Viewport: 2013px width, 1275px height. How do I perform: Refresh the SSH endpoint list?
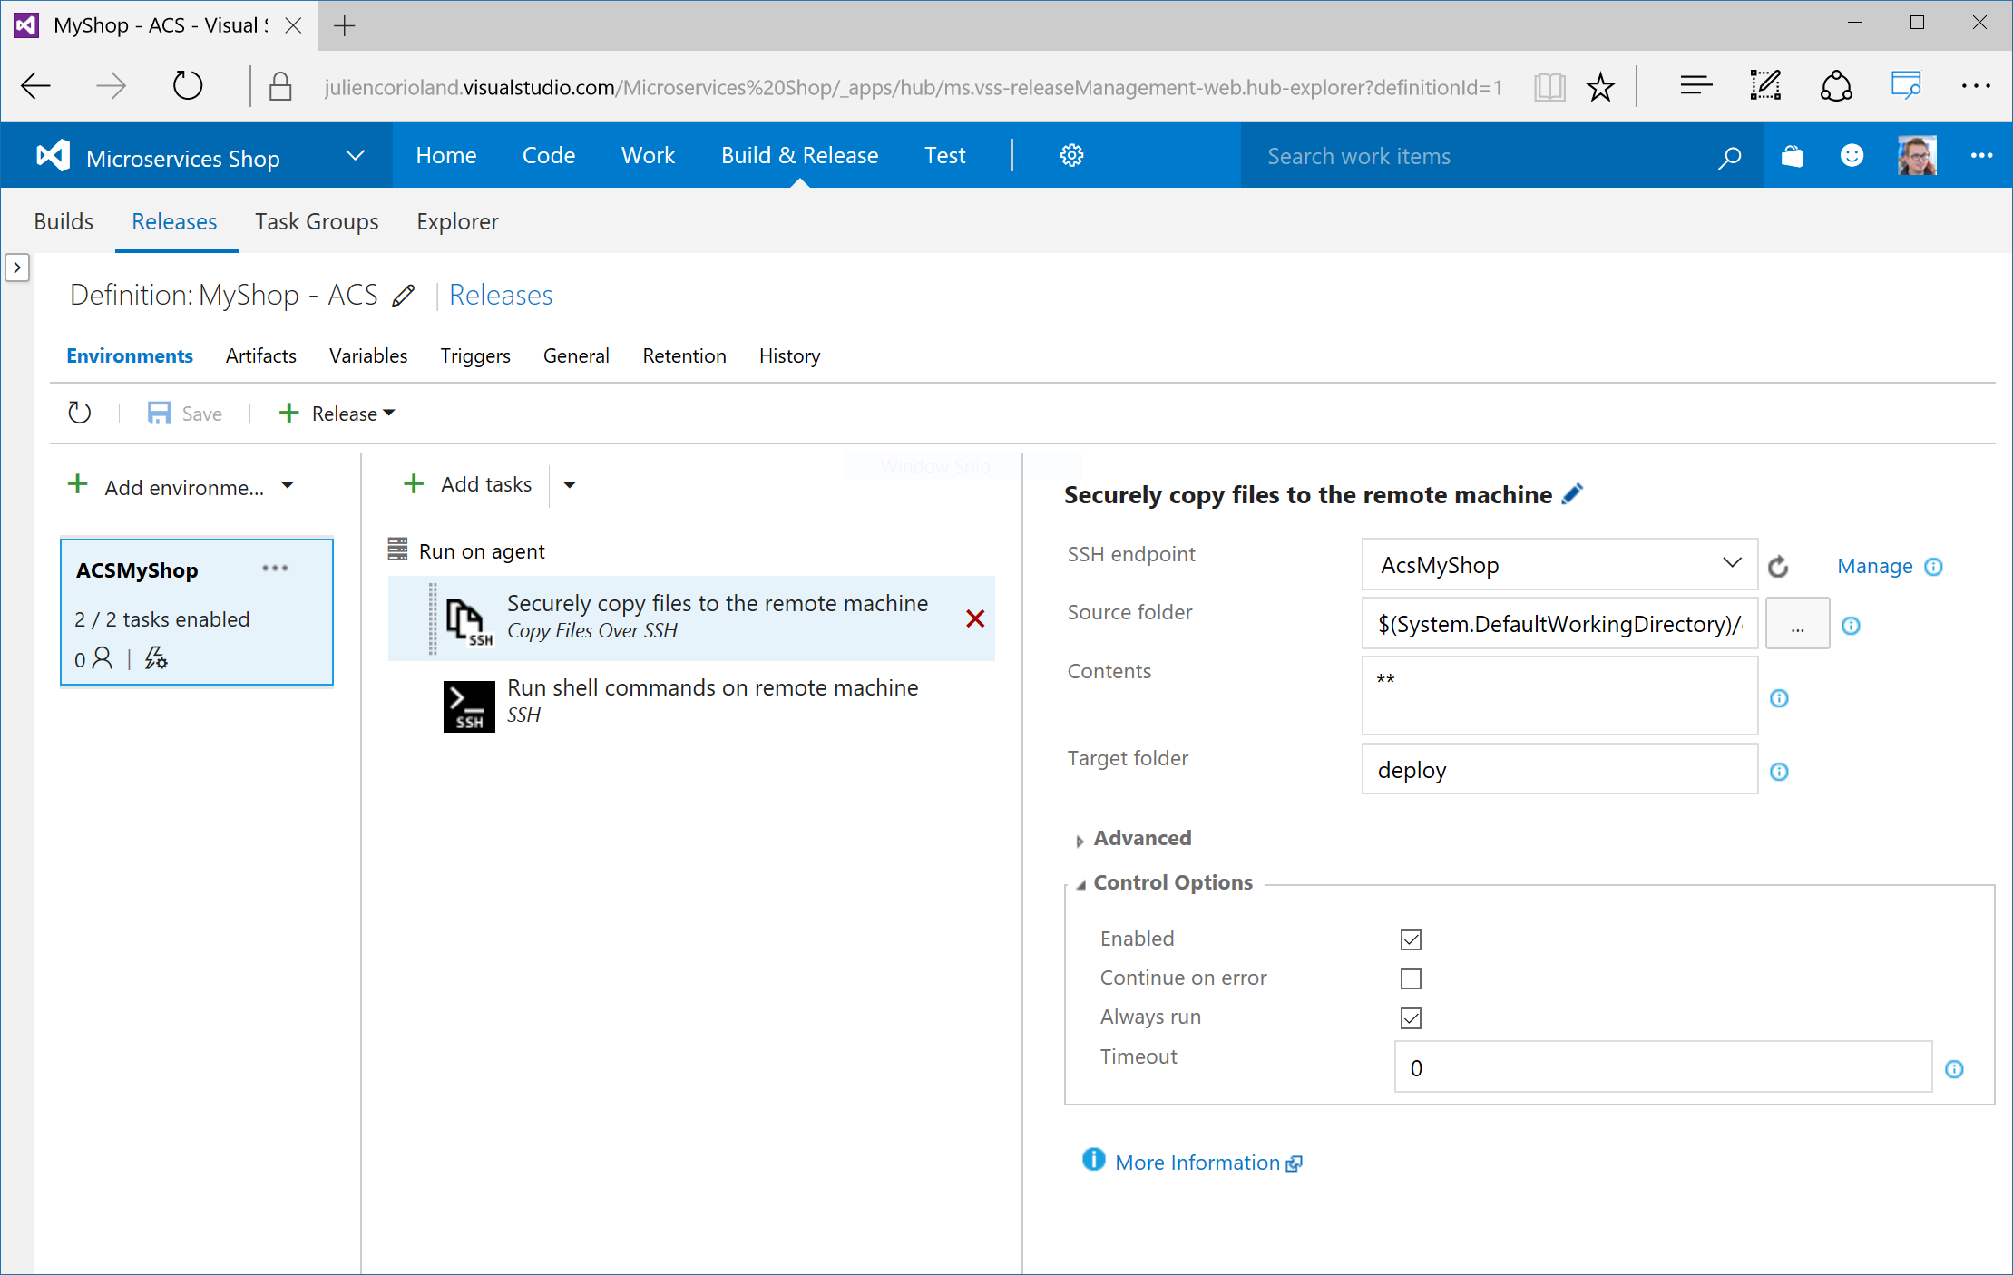pyautogui.click(x=1778, y=567)
